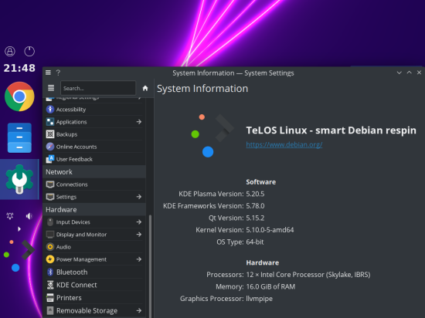
Task: Open the power/shutdown icon
Action: click(29, 51)
